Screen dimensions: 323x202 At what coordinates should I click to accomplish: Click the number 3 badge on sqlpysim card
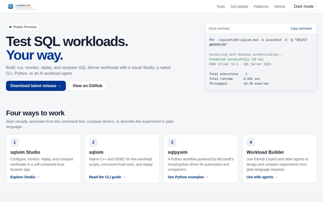[172, 142]
